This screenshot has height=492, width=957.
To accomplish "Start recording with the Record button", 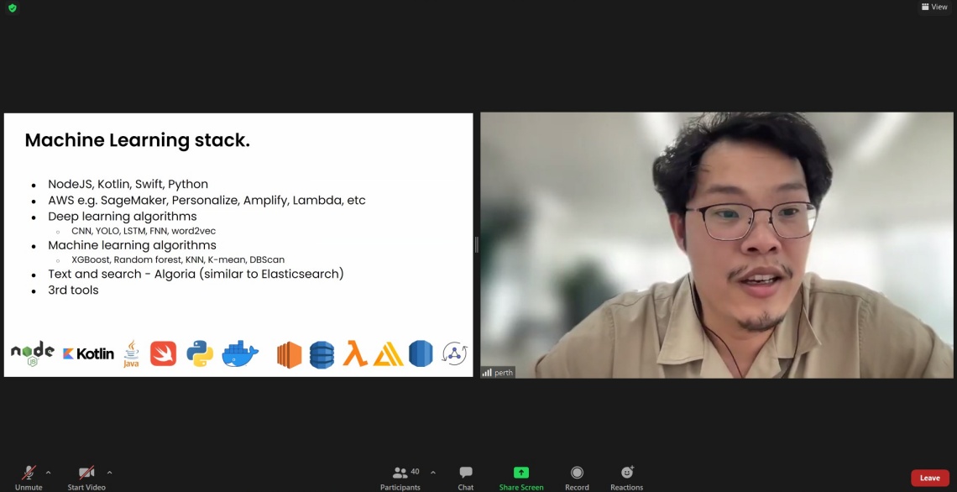I will click(x=577, y=475).
